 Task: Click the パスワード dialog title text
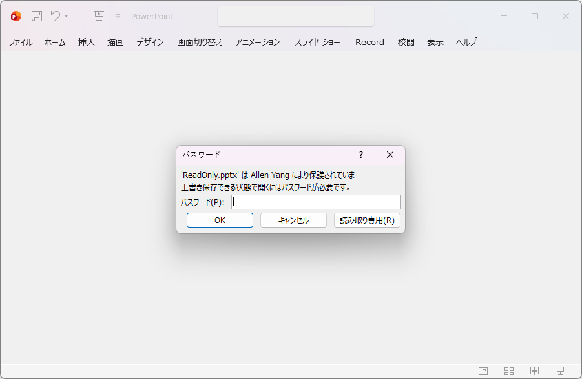coord(201,155)
